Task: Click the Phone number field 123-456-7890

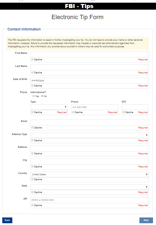Action: click(95, 107)
